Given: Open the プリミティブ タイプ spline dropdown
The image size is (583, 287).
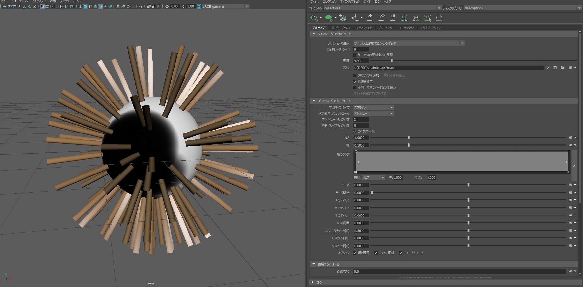Looking at the screenshot, I should coord(373,108).
